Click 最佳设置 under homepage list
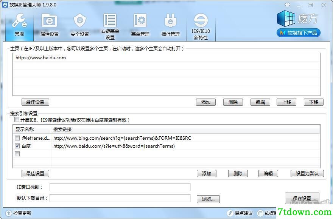 (x=35, y=102)
